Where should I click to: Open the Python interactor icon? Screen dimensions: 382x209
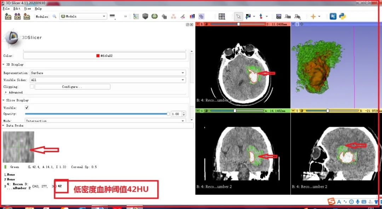click(342, 16)
